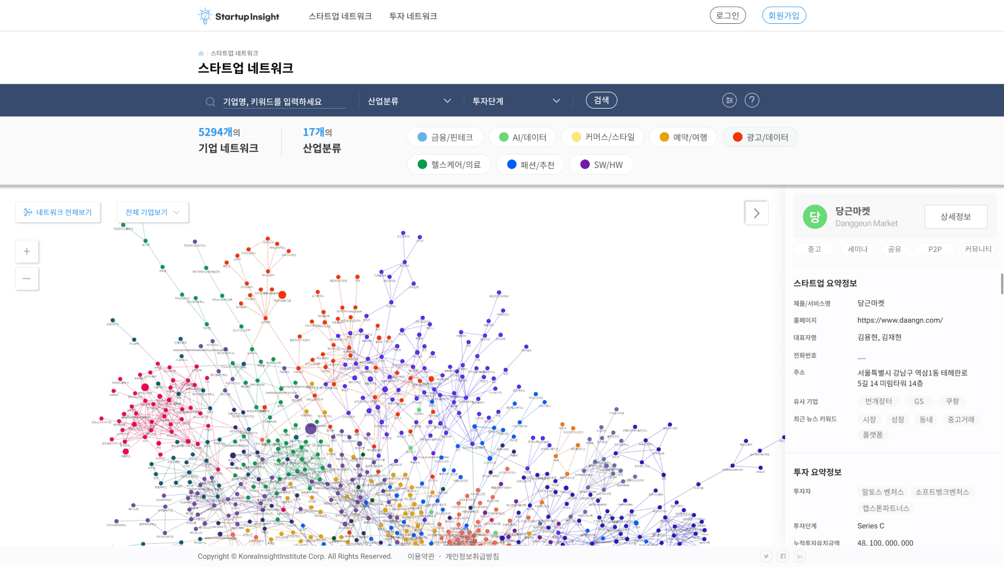Viewport: 1004px width, 567px height.
Task: Click the 상세정보 button for 당근마켓
Action: pyautogui.click(x=955, y=217)
